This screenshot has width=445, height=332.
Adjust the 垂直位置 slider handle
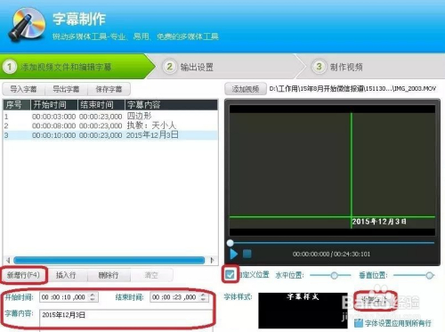(429, 275)
